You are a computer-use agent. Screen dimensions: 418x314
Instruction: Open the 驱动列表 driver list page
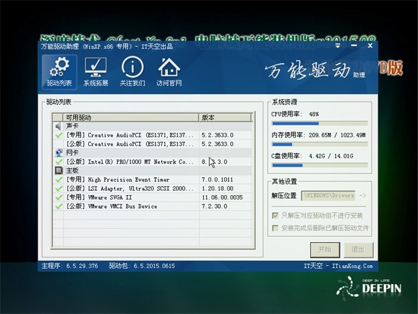click(59, 71)
